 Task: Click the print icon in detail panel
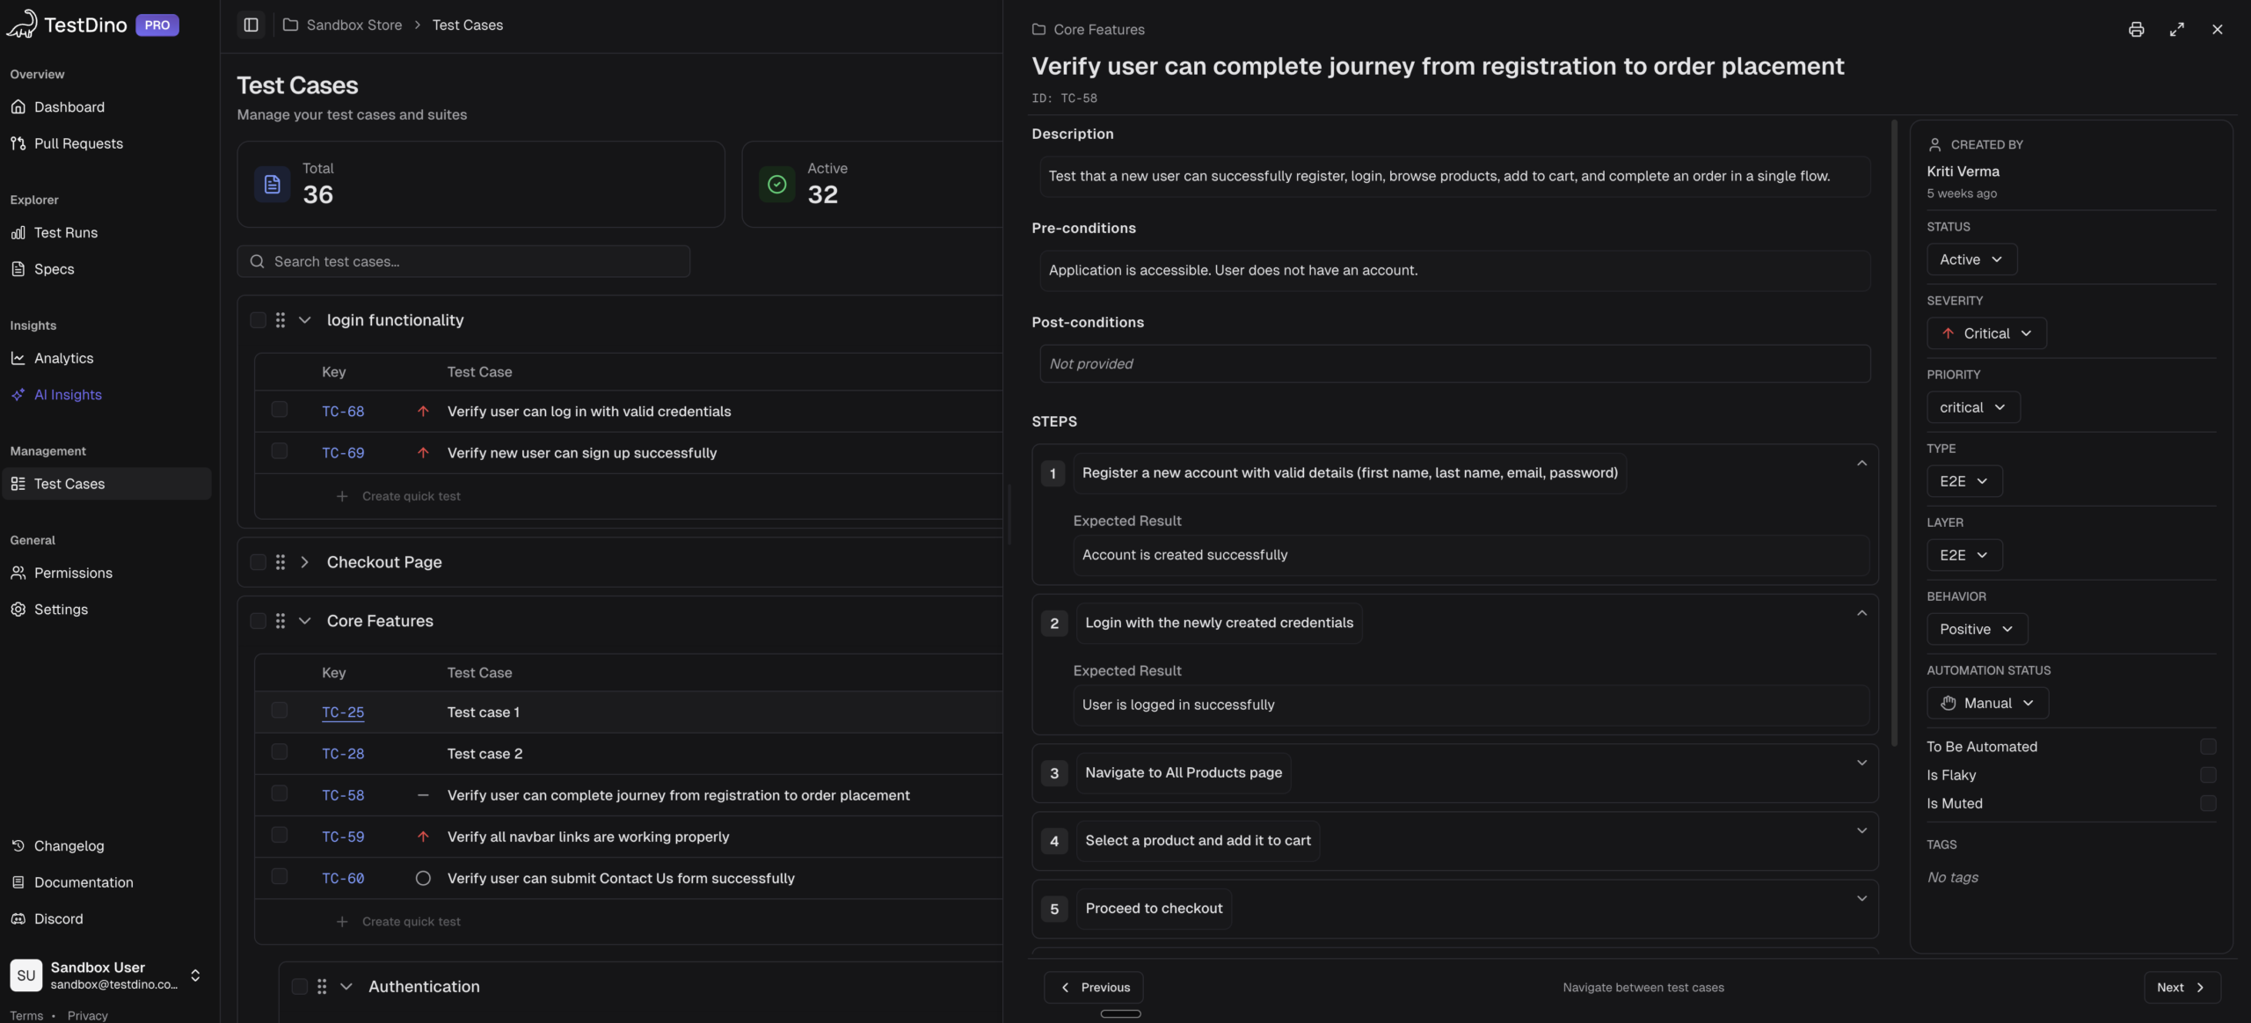2136,30
